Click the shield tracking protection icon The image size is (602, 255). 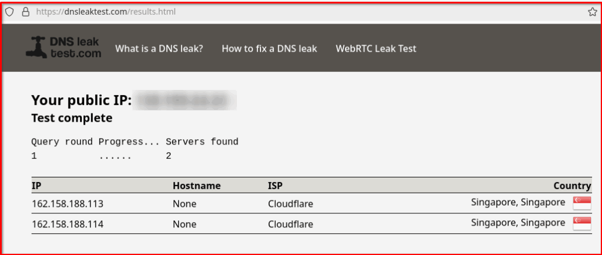[9, 12]
